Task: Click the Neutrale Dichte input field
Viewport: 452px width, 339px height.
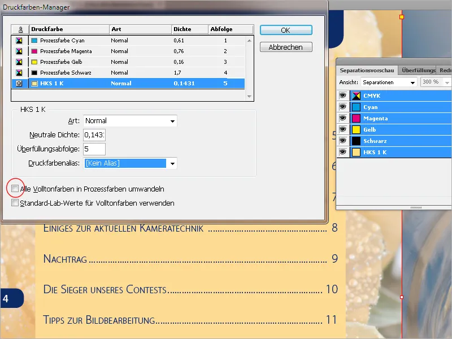Action: pyautogui.click(x=94, y=135)
